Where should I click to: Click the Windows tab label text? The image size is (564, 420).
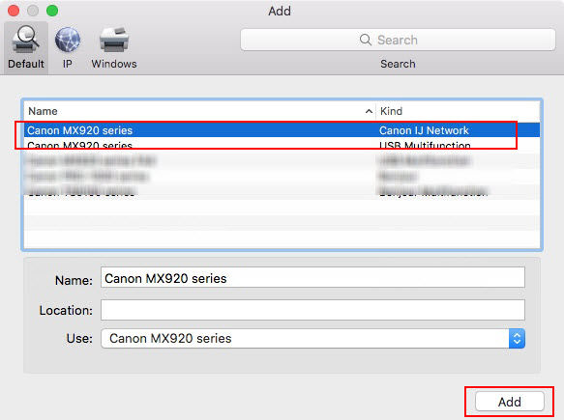point(114,64)
